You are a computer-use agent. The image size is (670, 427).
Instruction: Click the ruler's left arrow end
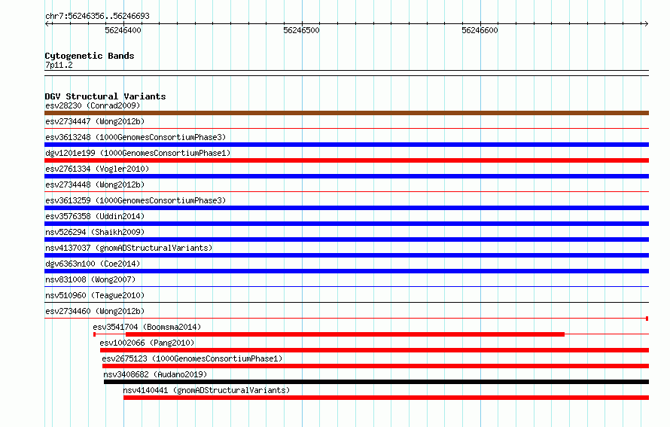point(47,23)
